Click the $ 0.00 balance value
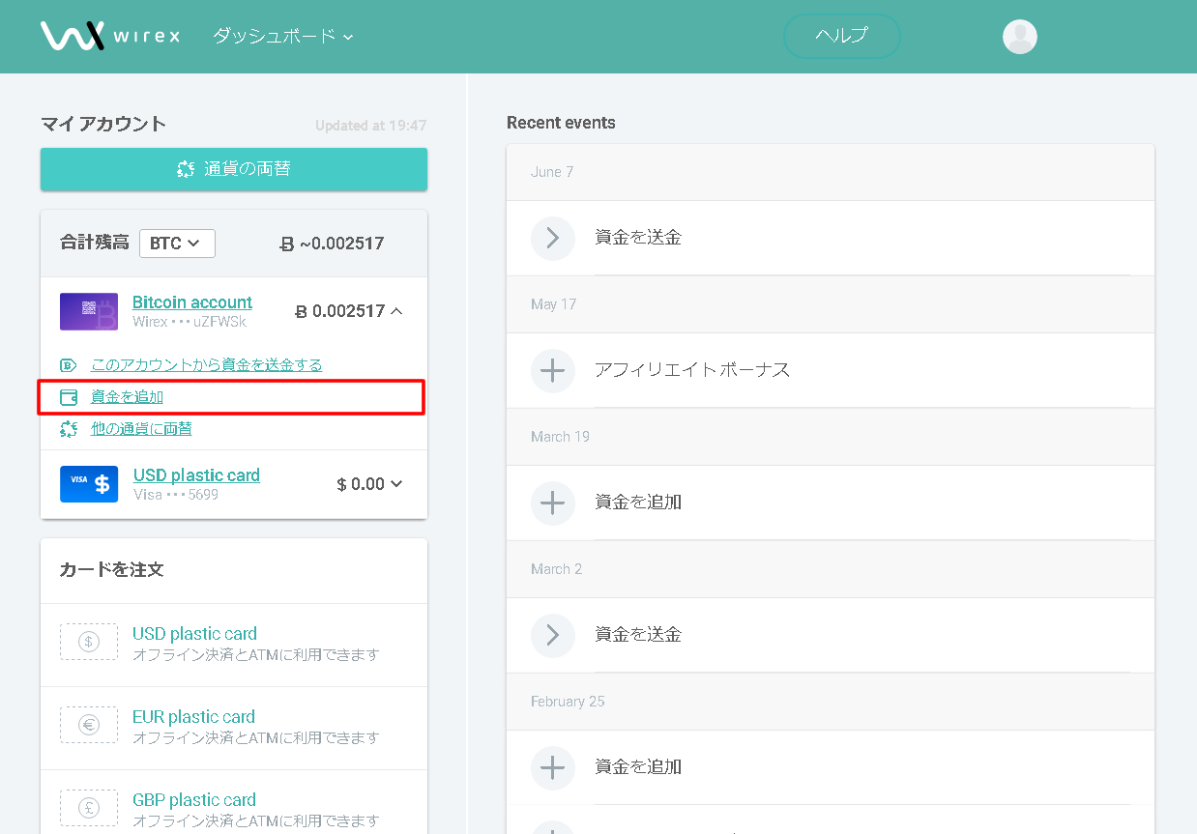This screenshot has width=1197, height=834. 361,484
